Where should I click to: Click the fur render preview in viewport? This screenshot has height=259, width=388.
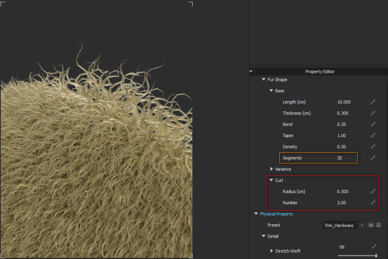click(x=96, y=168)
